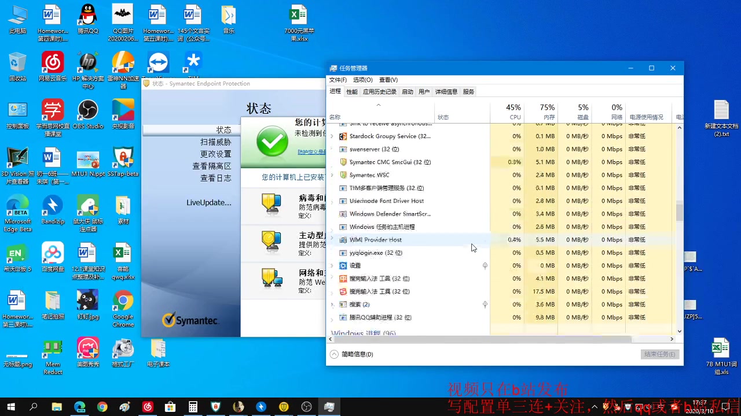Select the 腾讯QQ辅助进程 (32 位) row
Image resolution: width=741 pixels, height=416 pixels.
(x=501, y=317)
